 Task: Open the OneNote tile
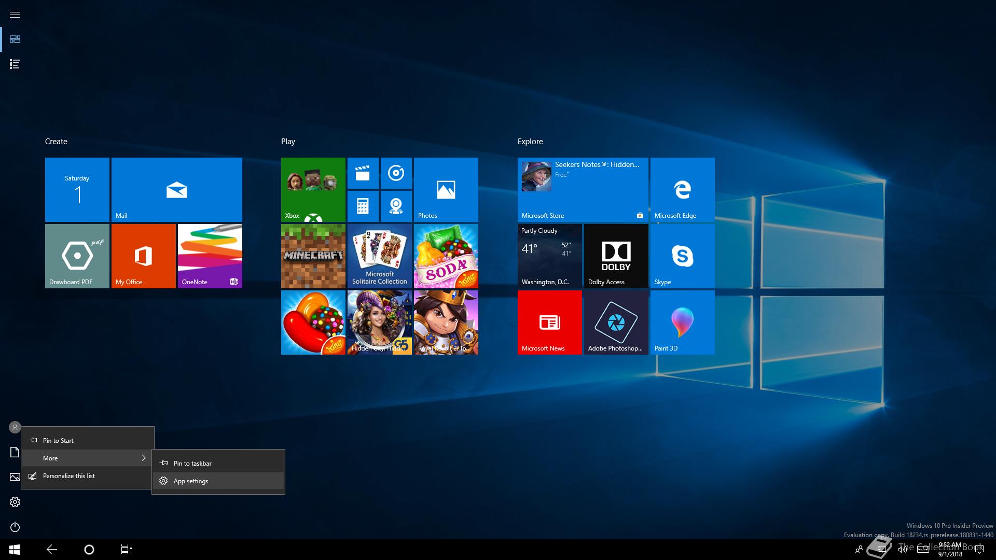210,256
